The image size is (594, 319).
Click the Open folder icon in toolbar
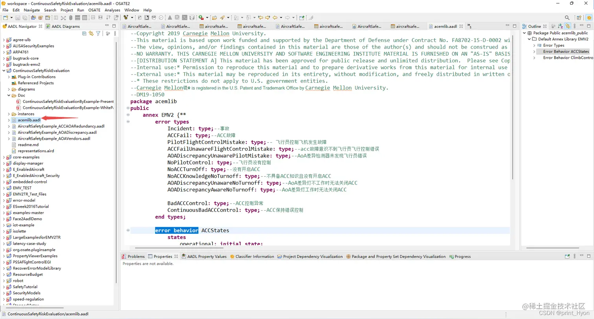214,18
